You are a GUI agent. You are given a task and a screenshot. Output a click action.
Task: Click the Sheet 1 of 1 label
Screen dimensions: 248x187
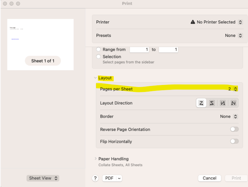coord(43,61)
